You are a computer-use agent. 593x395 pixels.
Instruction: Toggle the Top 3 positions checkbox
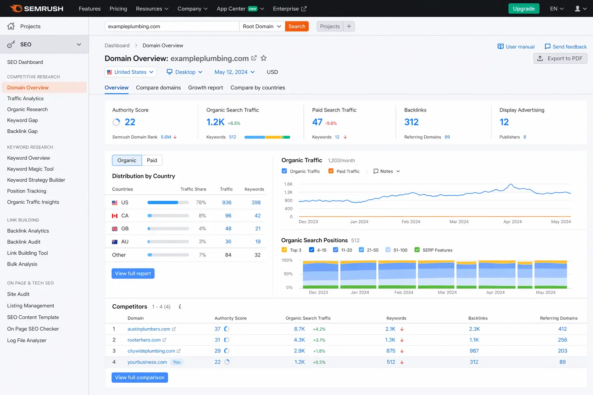click(x=285, y=250)
